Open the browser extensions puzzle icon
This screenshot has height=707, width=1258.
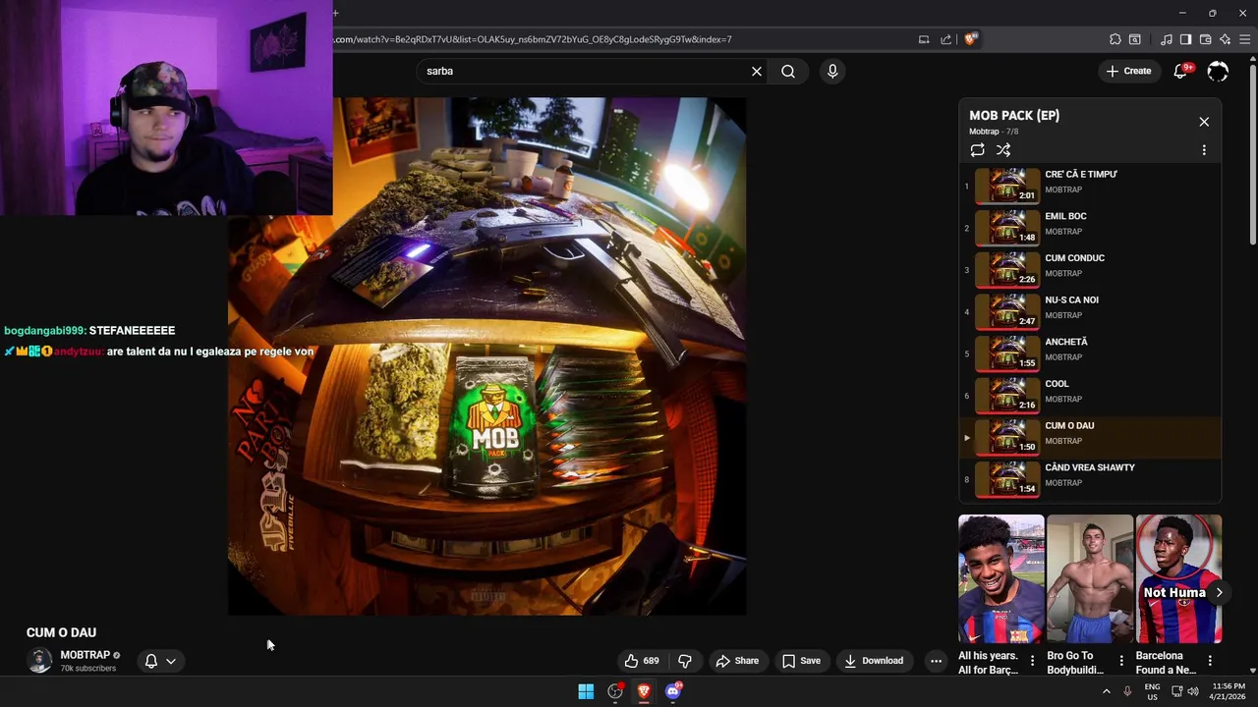click(x=1115, y=39)
